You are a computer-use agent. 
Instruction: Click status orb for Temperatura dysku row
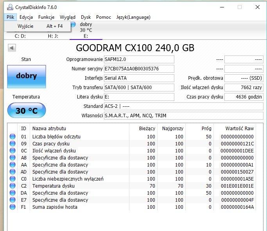pos(13,186)
